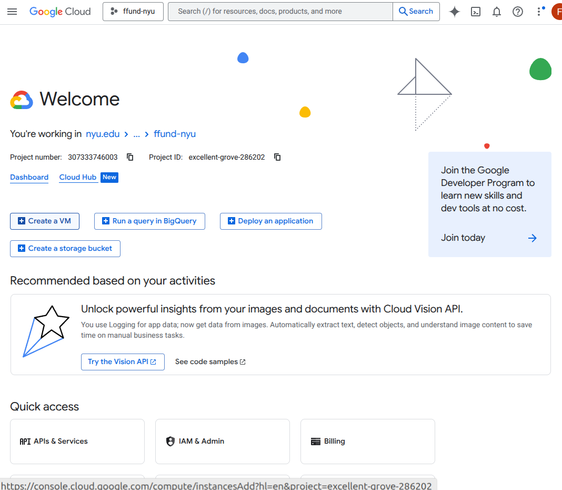Image resolution: width=562 pixels, height=490 pixels.
Task: Click the Create a VM button
Action: 45,221
